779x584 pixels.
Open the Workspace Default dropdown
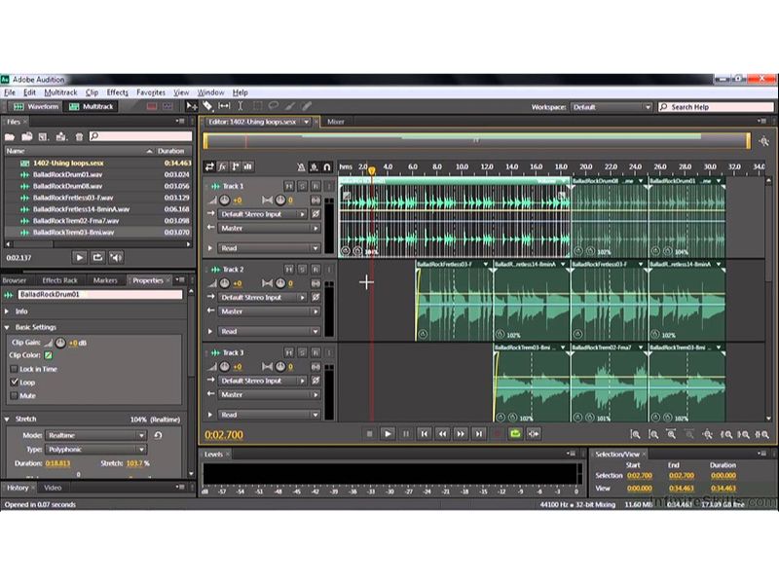click(611, 107)
